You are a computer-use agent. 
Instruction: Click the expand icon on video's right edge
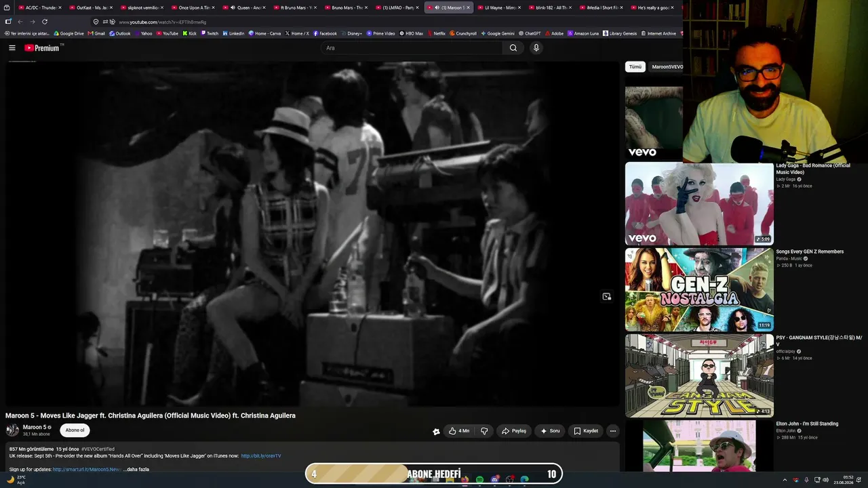click(x=607, y=296)
